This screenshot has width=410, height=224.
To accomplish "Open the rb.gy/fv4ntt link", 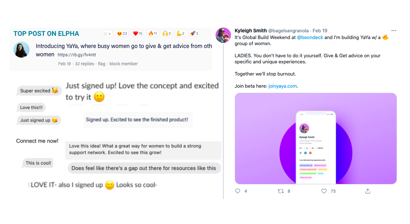I will click(77, 55).
